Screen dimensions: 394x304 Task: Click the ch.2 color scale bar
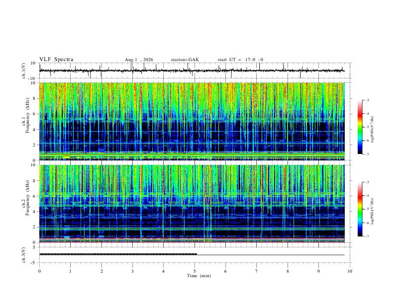click(x=360, y=209)
